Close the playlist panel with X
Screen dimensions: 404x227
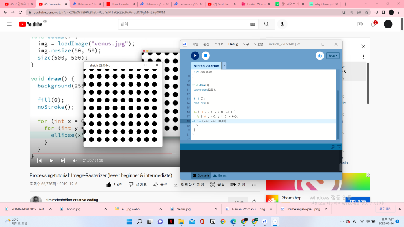(x=363, y=47)
